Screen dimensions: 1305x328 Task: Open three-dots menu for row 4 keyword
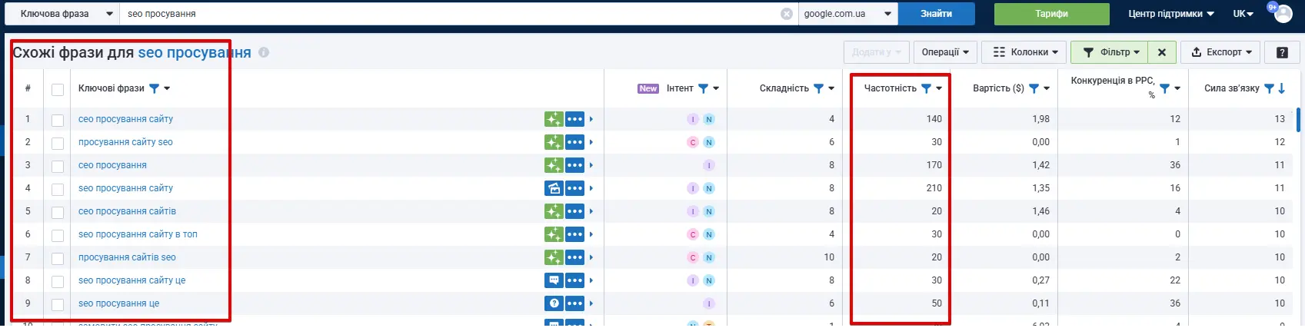coord(574,188)
